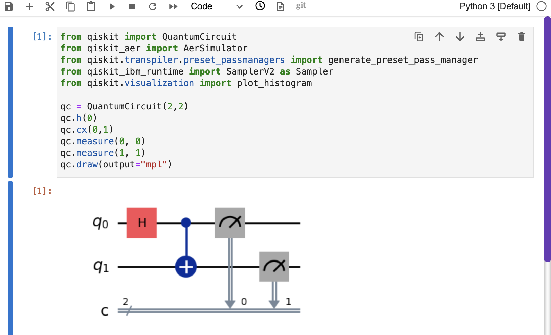551x335 pixels.
Task: Restart the kernel with the refresh icon
Action: pyautogui.click(x=153, y=6)
